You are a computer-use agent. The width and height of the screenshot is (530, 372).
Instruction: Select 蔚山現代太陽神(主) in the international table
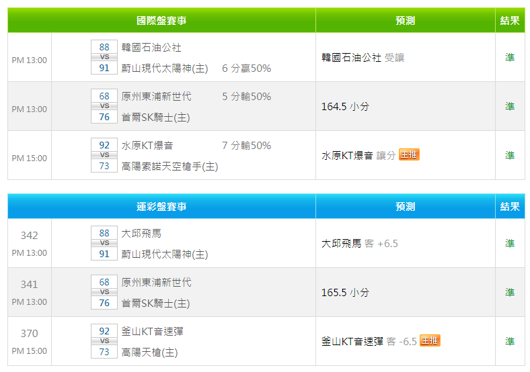click(165, 68)
